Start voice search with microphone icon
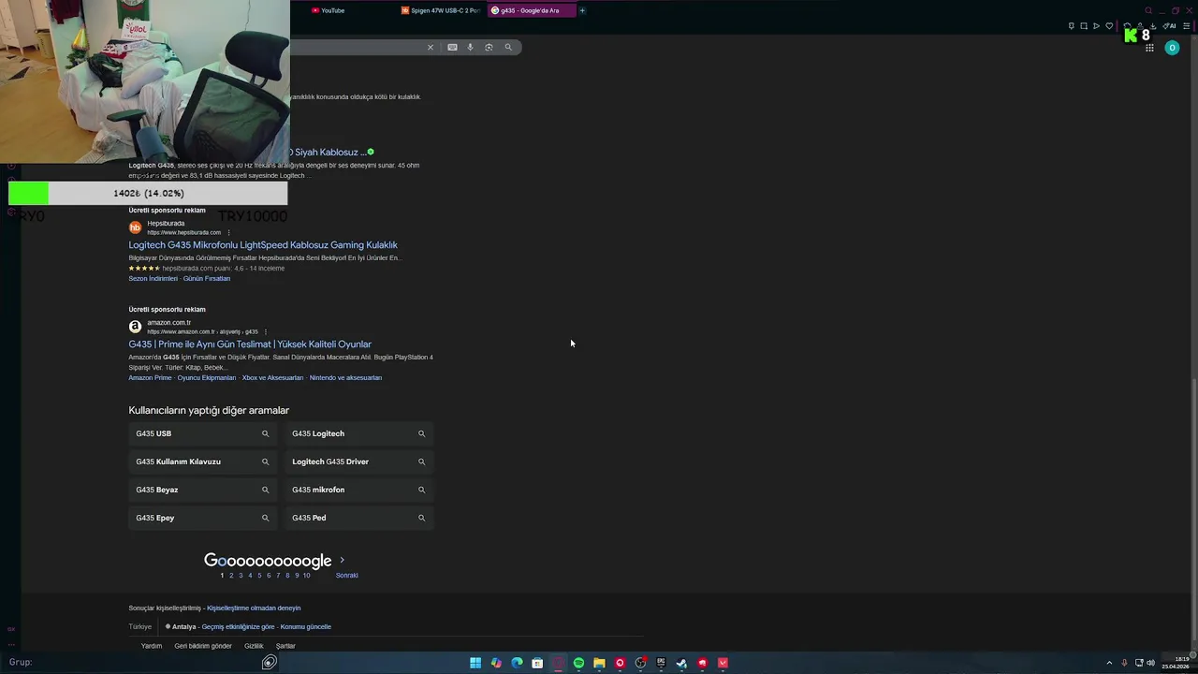This screenshot has width=1198, height=674. click(x=470, y=47)
